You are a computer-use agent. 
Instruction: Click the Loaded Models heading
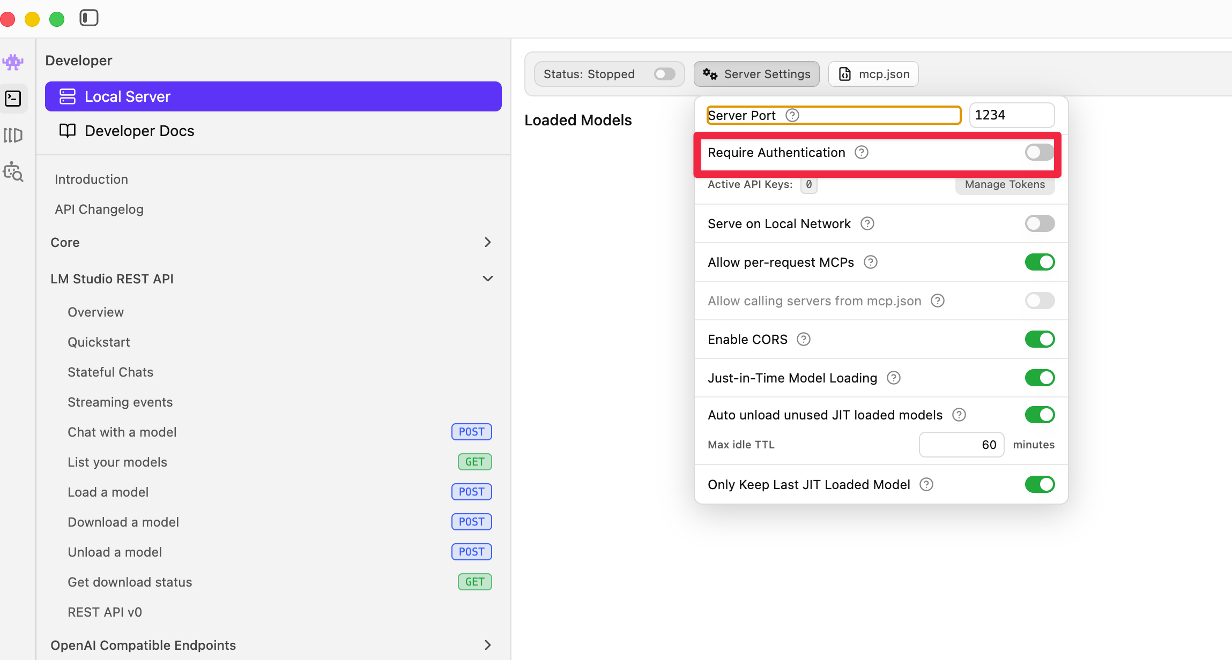click(578, 120)
